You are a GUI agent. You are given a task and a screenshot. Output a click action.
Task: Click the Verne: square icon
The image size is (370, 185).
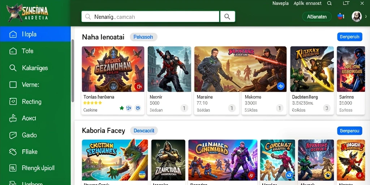click(13, 85)
